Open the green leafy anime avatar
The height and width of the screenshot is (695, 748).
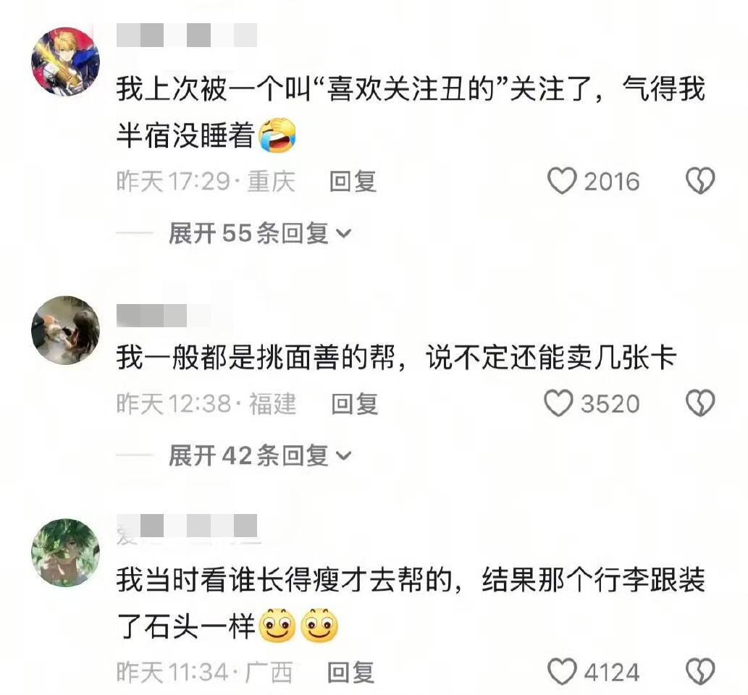coord(65,553)
